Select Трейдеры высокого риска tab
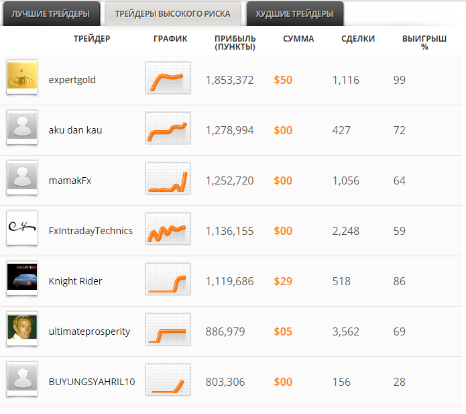 [x=172, y=14]
